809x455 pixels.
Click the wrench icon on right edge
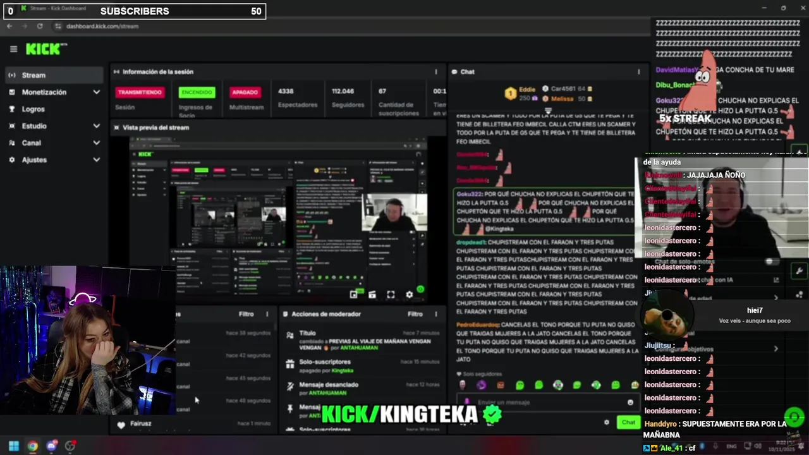[800, 272]
